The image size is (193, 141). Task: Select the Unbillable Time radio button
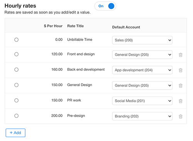click(16, 40)
